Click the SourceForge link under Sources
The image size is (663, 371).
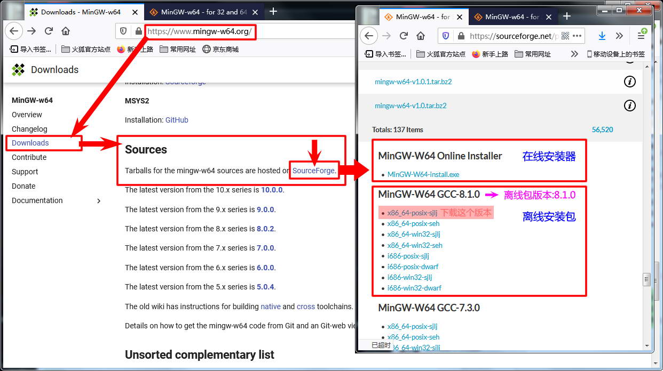pos(314,171)
